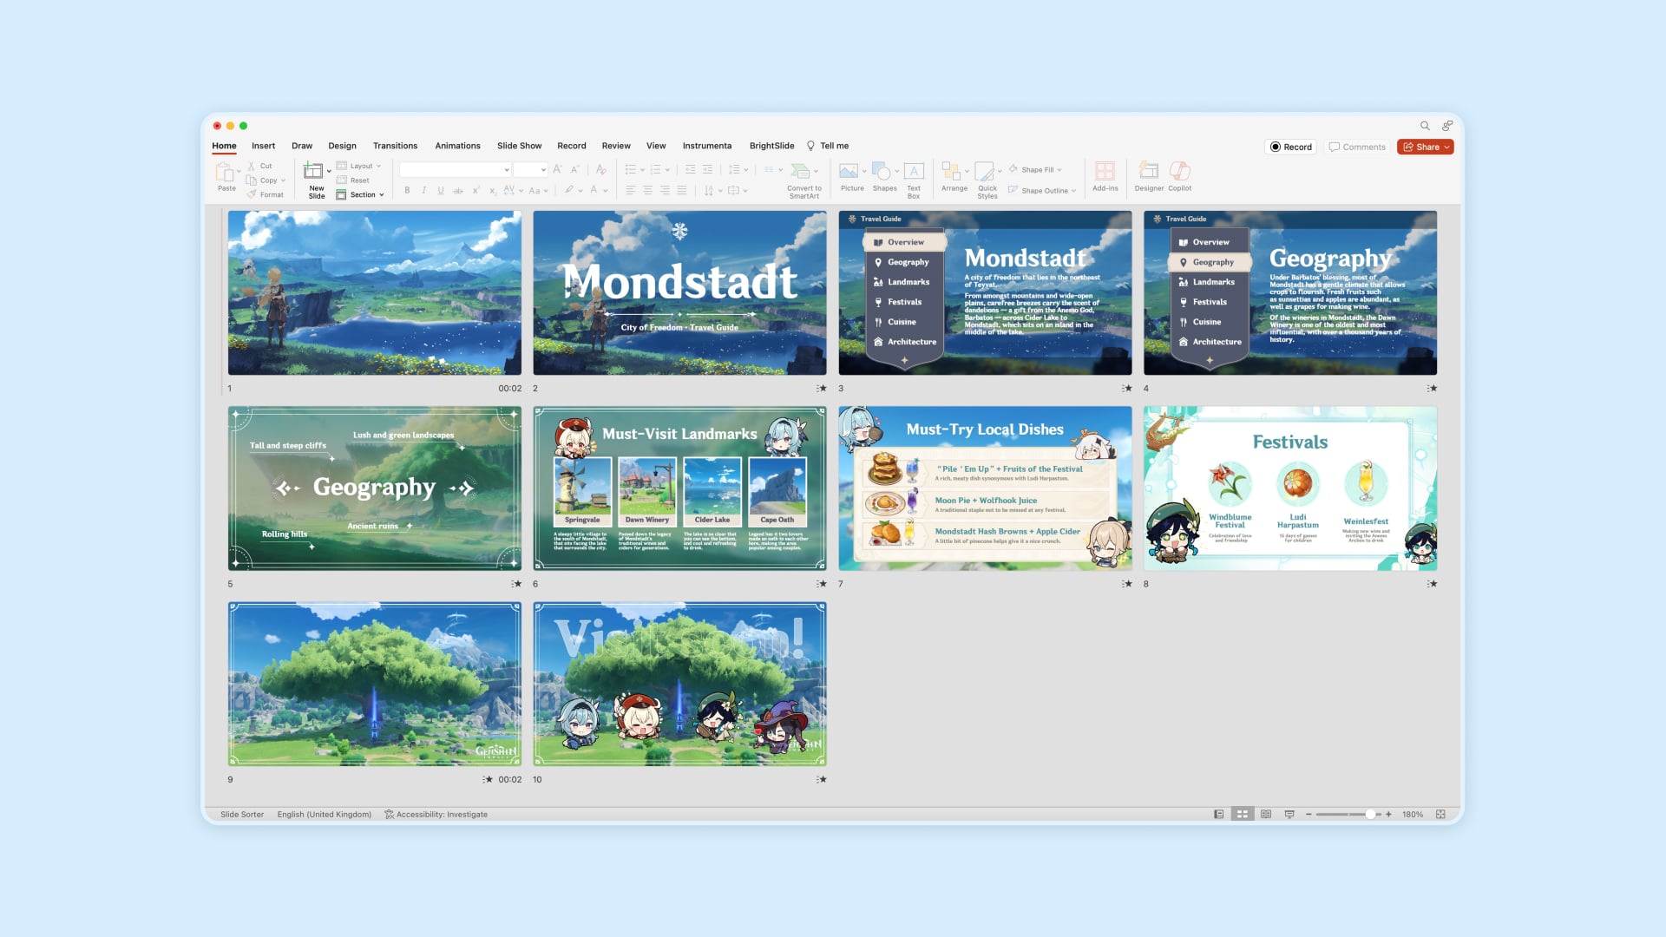Open the Share button dropdown arrow
Image resolution: width=1666 pixels, height=937 pixels.
tap(1446, 147)
